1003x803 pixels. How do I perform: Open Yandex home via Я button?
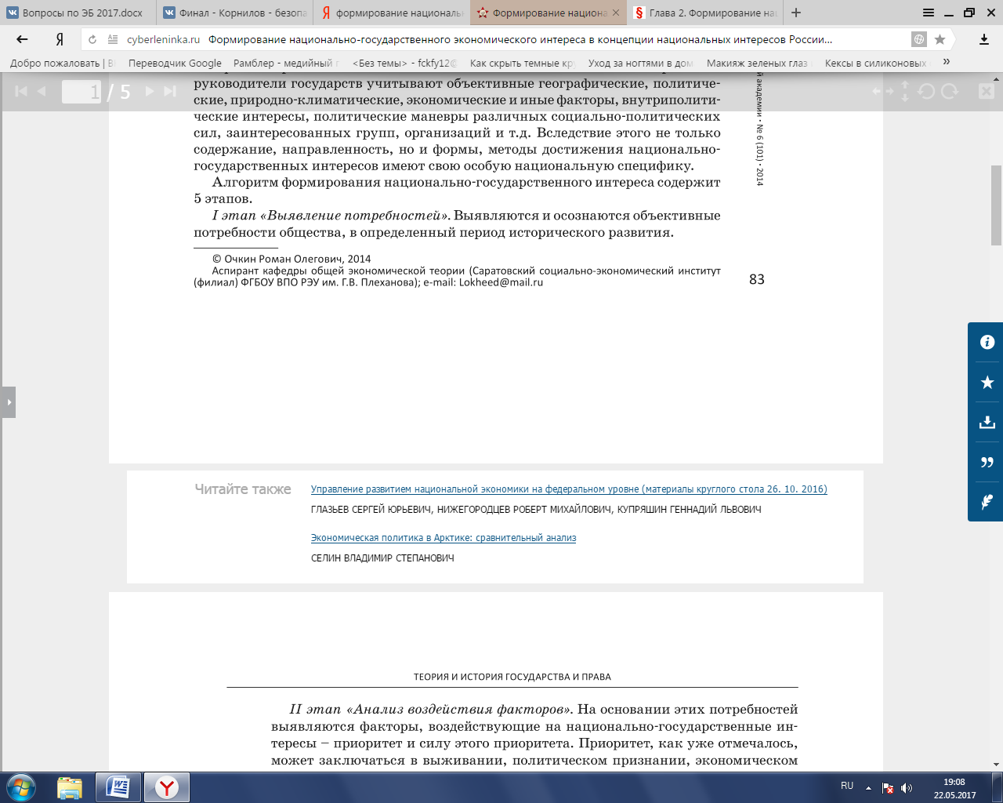[59, 39]
